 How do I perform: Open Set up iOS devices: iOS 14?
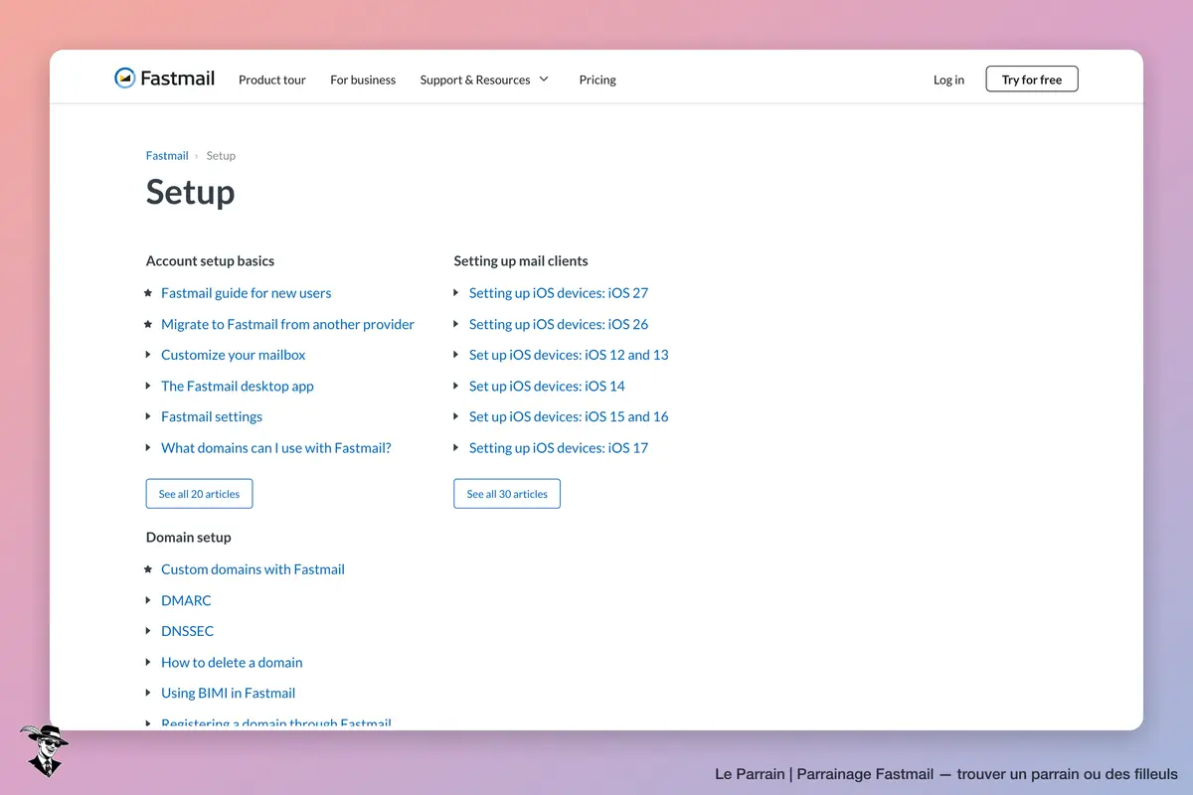pos(547,386)
